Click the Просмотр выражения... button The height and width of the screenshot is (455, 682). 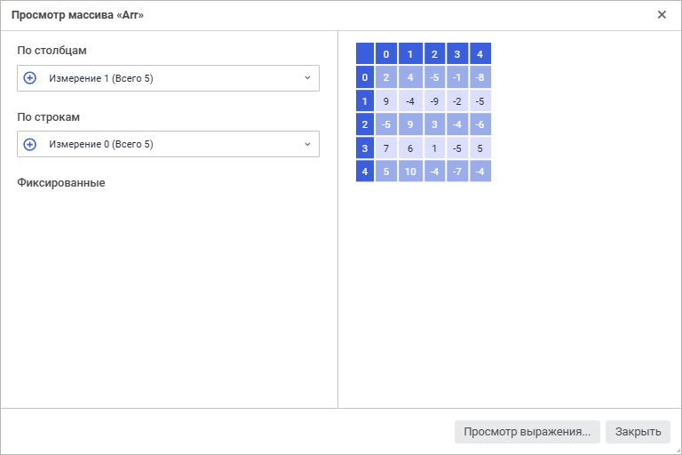point(527,432)
